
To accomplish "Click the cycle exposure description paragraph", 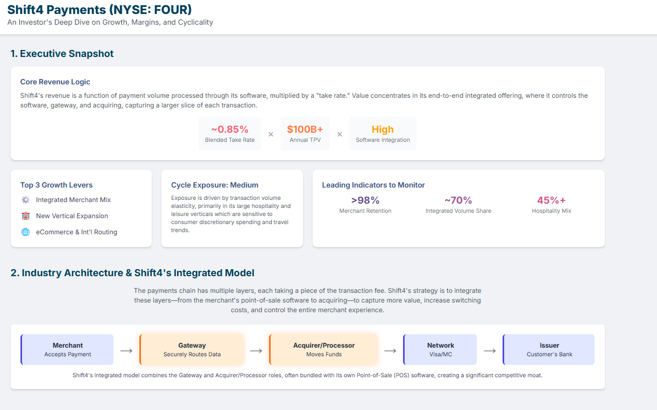I will (231, 214).
